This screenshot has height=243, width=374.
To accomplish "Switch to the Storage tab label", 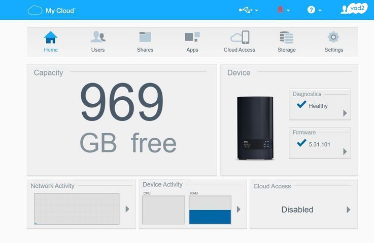I will point(287,50).
